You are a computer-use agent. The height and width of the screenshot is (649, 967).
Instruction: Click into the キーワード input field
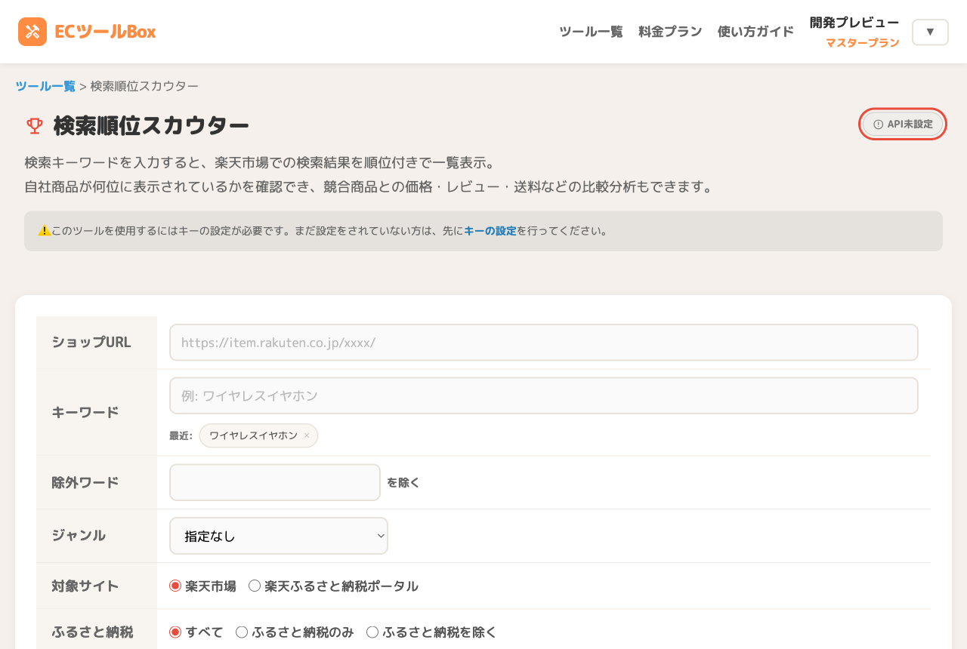544,395
